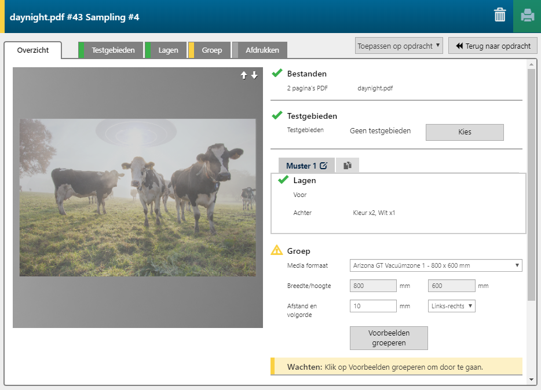This screenshot has width=541, height=390.
Task: Click the cow image preview thumbnail
Action: (137, 197)
